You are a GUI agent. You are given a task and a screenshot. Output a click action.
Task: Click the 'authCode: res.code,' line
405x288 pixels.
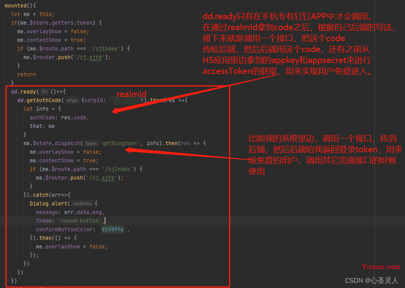pos(59,117)
